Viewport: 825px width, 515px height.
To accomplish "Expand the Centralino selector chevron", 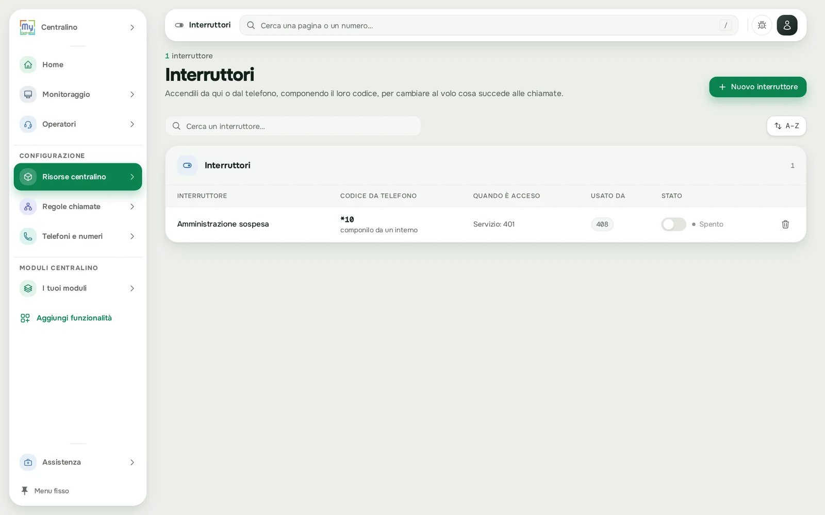I will 132,27.
